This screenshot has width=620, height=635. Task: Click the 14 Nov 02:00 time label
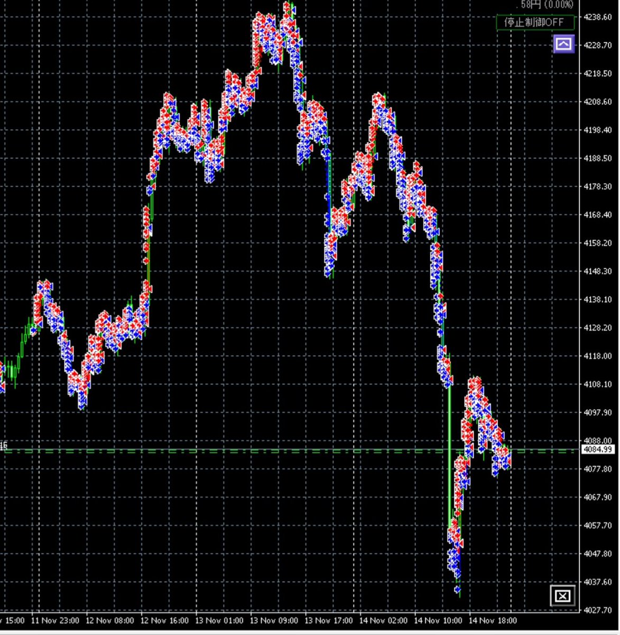[x=383, y=620]
